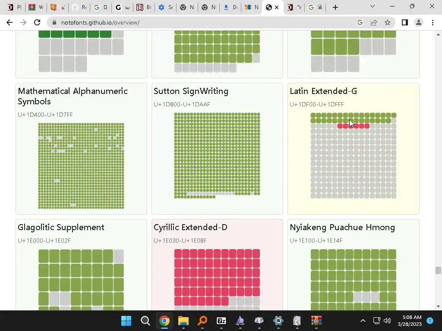Switch to the WinRAR-icon tab
Screen dimensions: 442x331
pos(36,7)
